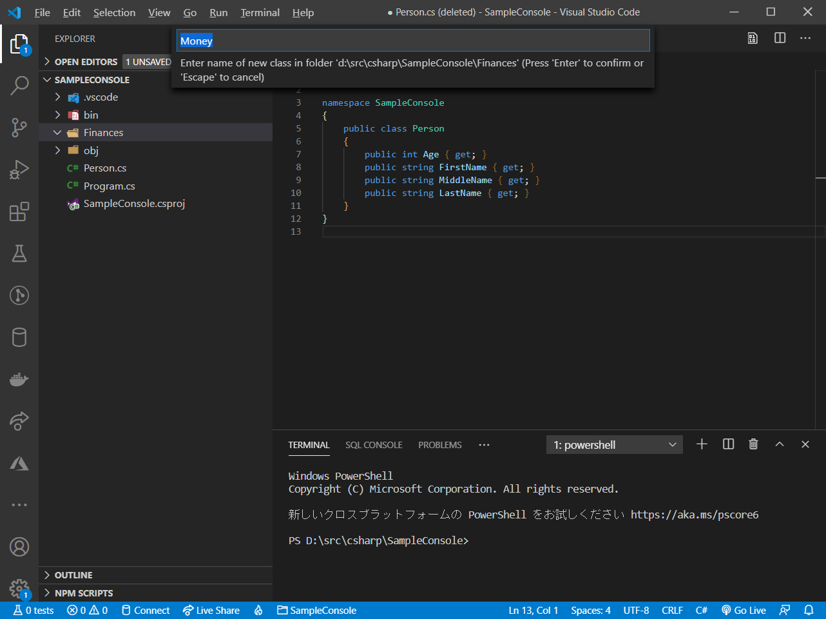Open editor More Actions menu
The width and height of the screenshot is (826, 619).
[805, 38]
